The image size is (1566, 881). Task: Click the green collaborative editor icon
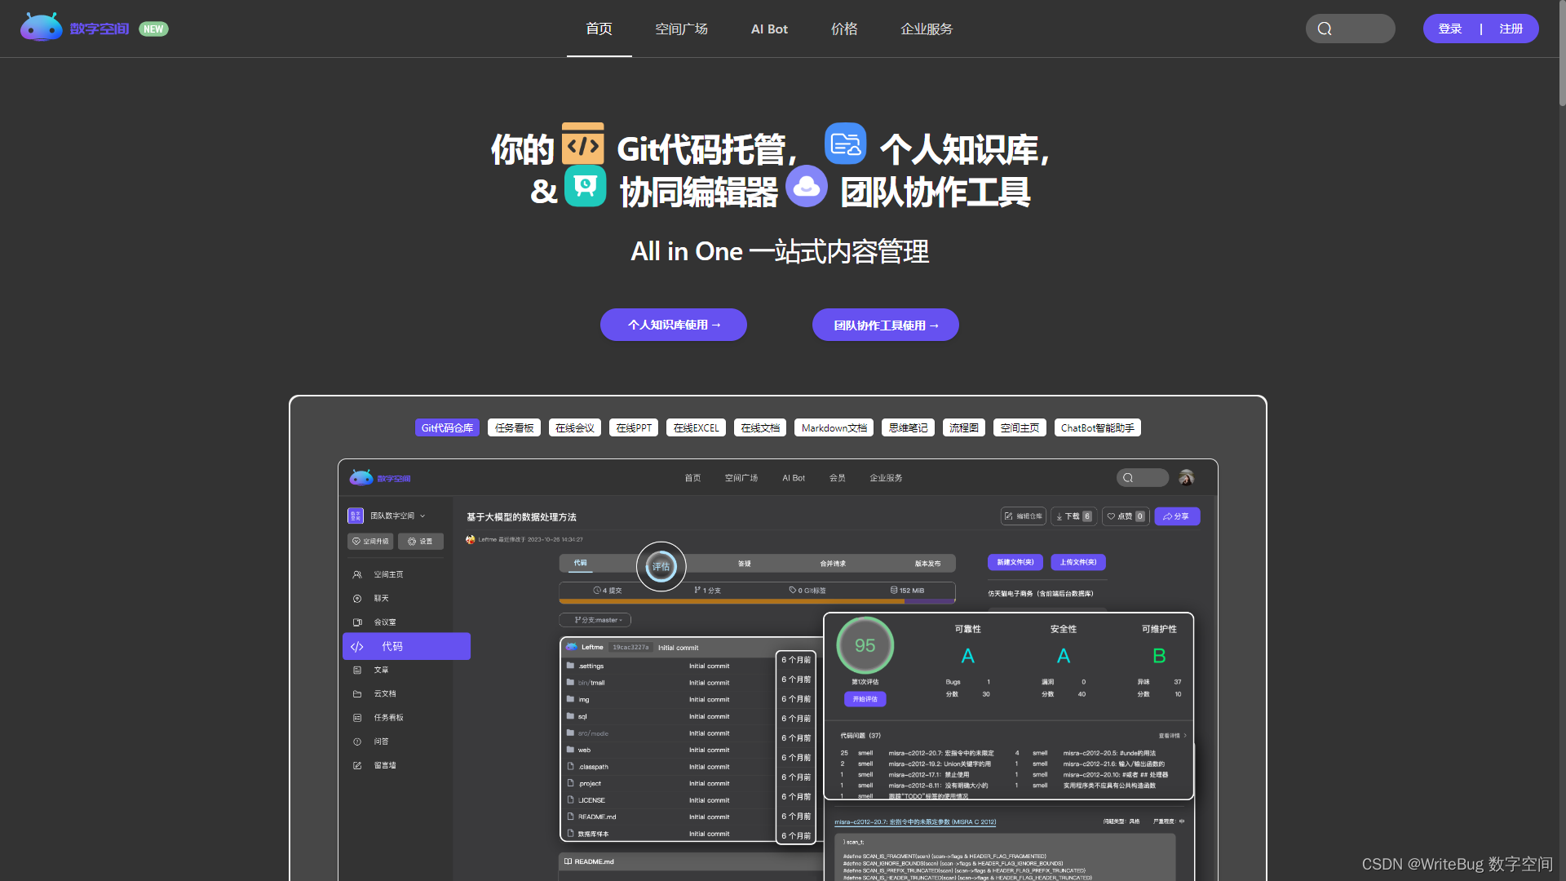585,187
